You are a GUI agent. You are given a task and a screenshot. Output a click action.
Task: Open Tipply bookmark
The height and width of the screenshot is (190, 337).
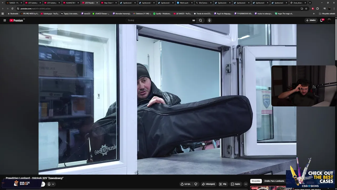point(70,13)
